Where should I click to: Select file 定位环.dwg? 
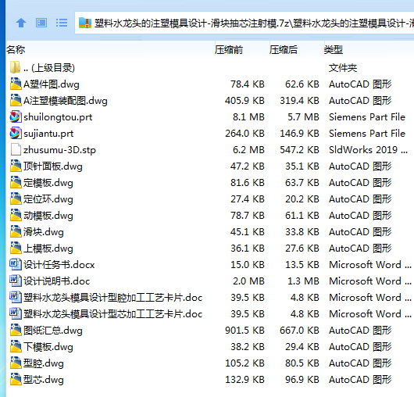pyautogui.click(x=48, y=199)
